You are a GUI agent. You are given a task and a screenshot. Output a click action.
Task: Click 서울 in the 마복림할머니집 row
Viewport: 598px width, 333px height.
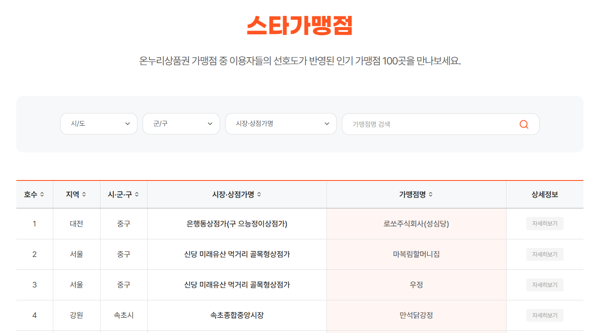(76, 254)
